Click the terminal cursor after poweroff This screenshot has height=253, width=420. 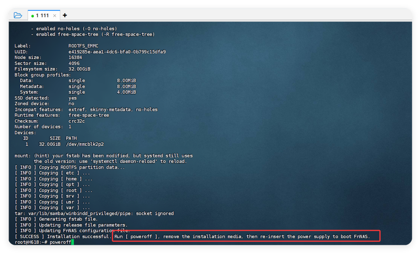click(73, 242)
